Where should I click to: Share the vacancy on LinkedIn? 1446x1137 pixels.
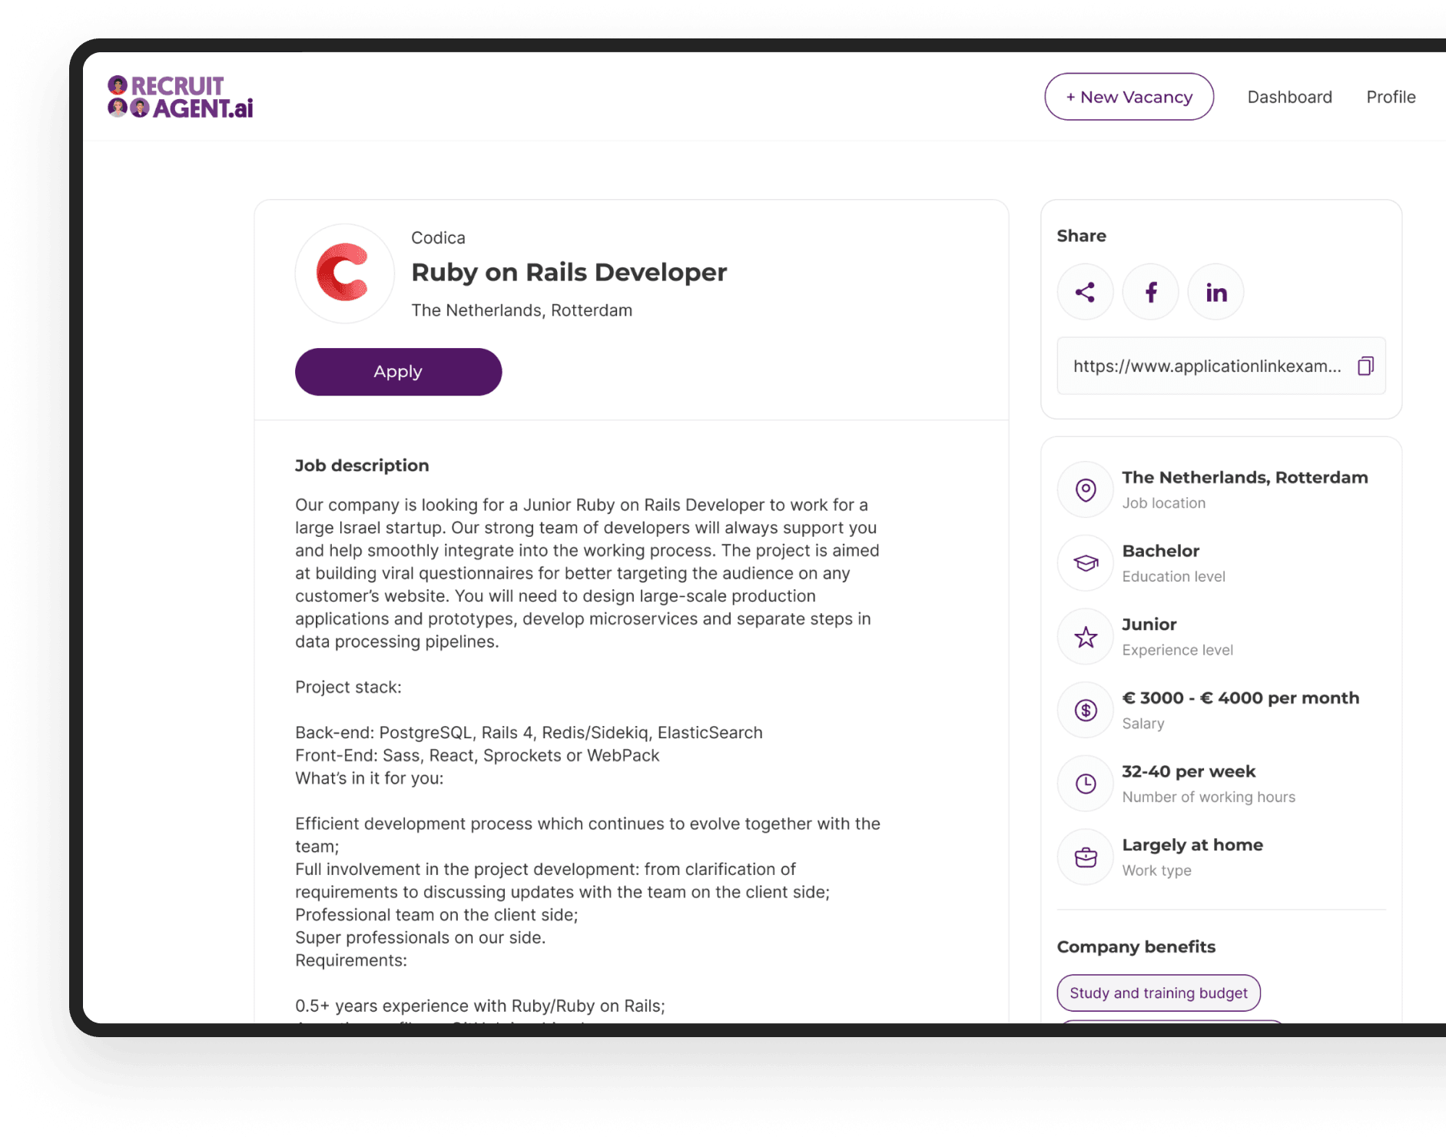pyautogui.click(x=1216, y=292)
